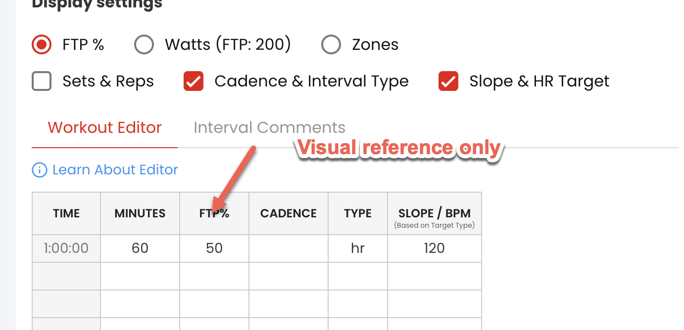Image resolution: width=684 pixels, height=330 pixels.
Task: Click the time cell showing 1:00:00
Action: click(x=66, y=248)
